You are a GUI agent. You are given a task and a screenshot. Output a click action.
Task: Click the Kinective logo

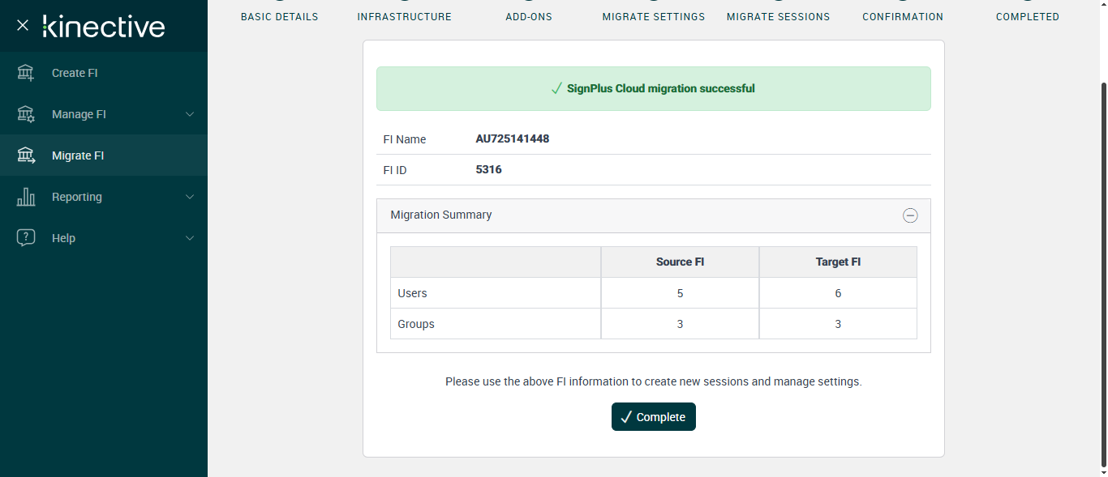click(104, 26)
